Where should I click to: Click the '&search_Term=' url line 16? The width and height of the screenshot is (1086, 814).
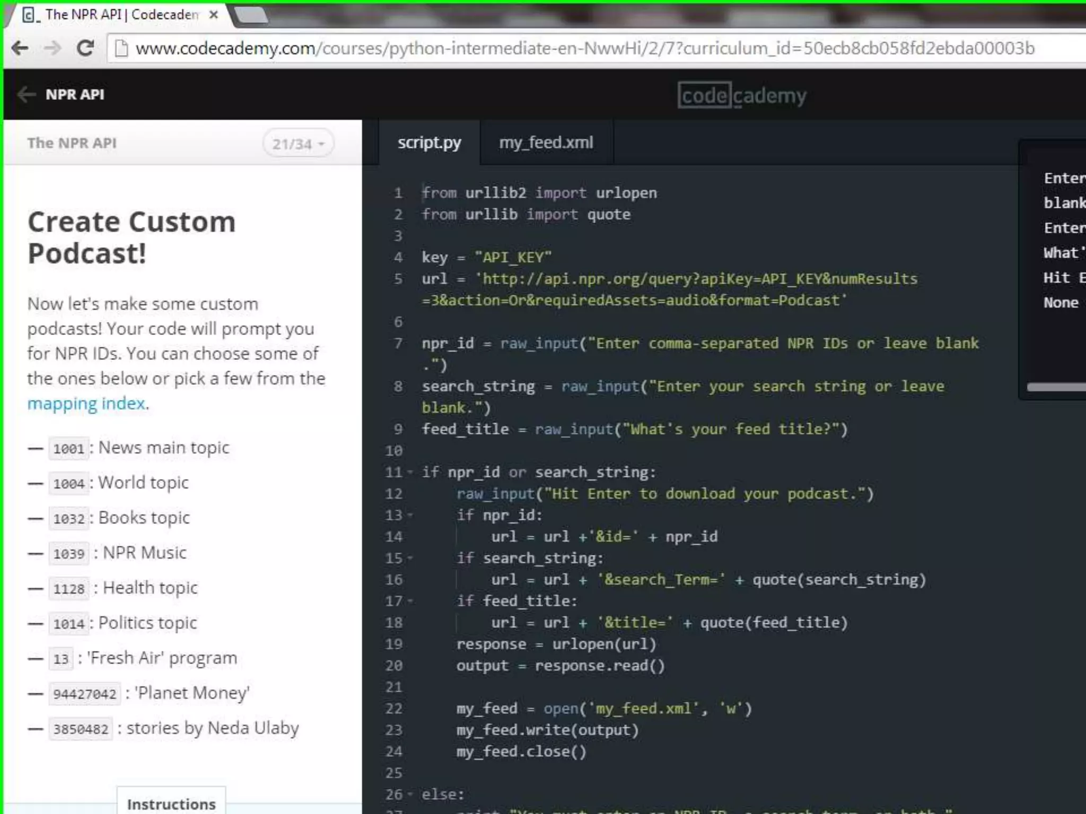(x=708, y=580)
